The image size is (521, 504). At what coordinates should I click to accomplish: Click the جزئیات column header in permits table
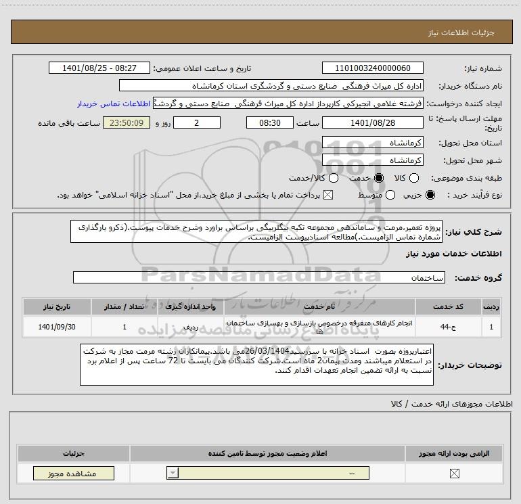(x=74, y=453)
